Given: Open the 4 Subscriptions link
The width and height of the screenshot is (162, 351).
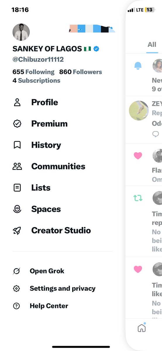Looking at the screenshot, I should [36, 80].
